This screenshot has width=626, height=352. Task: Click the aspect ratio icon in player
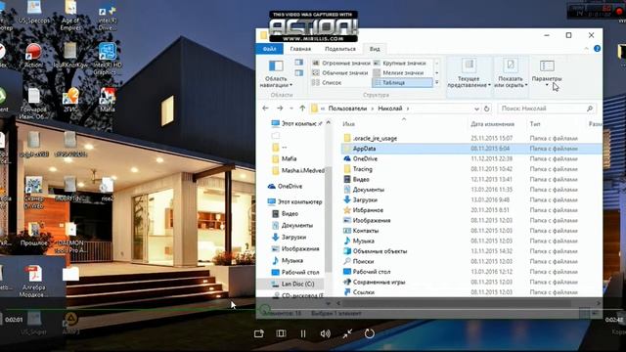pos(281,333)
